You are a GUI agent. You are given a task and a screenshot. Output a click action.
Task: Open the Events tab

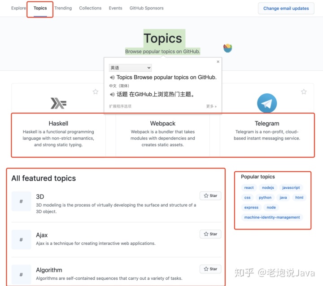click(115, 8)
